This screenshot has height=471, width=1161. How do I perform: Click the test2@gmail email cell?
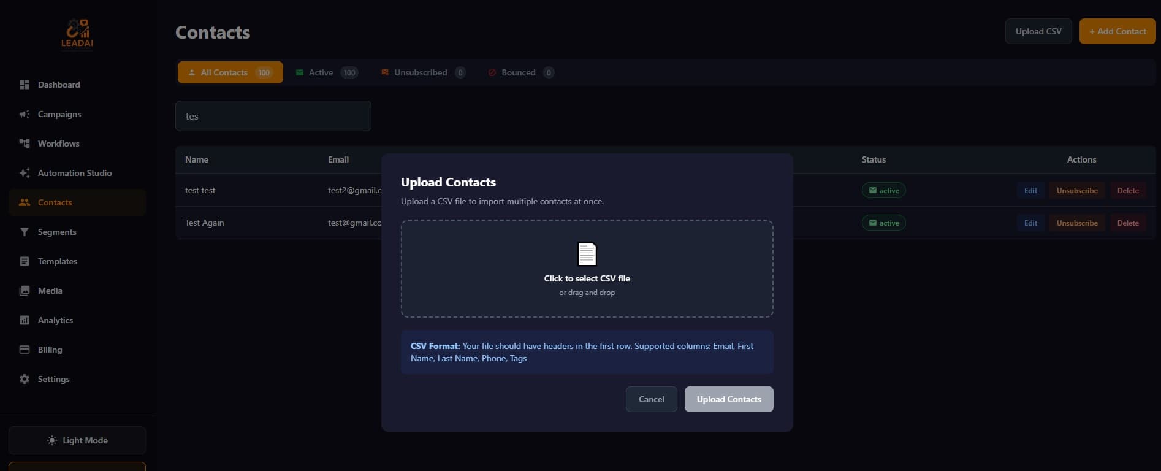click(354, 190)
